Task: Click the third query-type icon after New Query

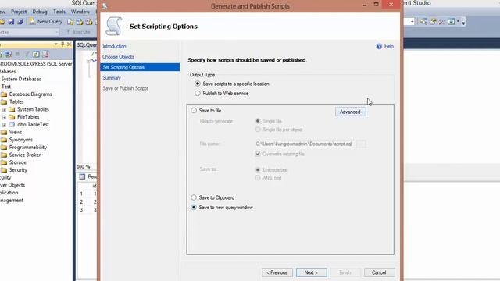Action: 89,22
